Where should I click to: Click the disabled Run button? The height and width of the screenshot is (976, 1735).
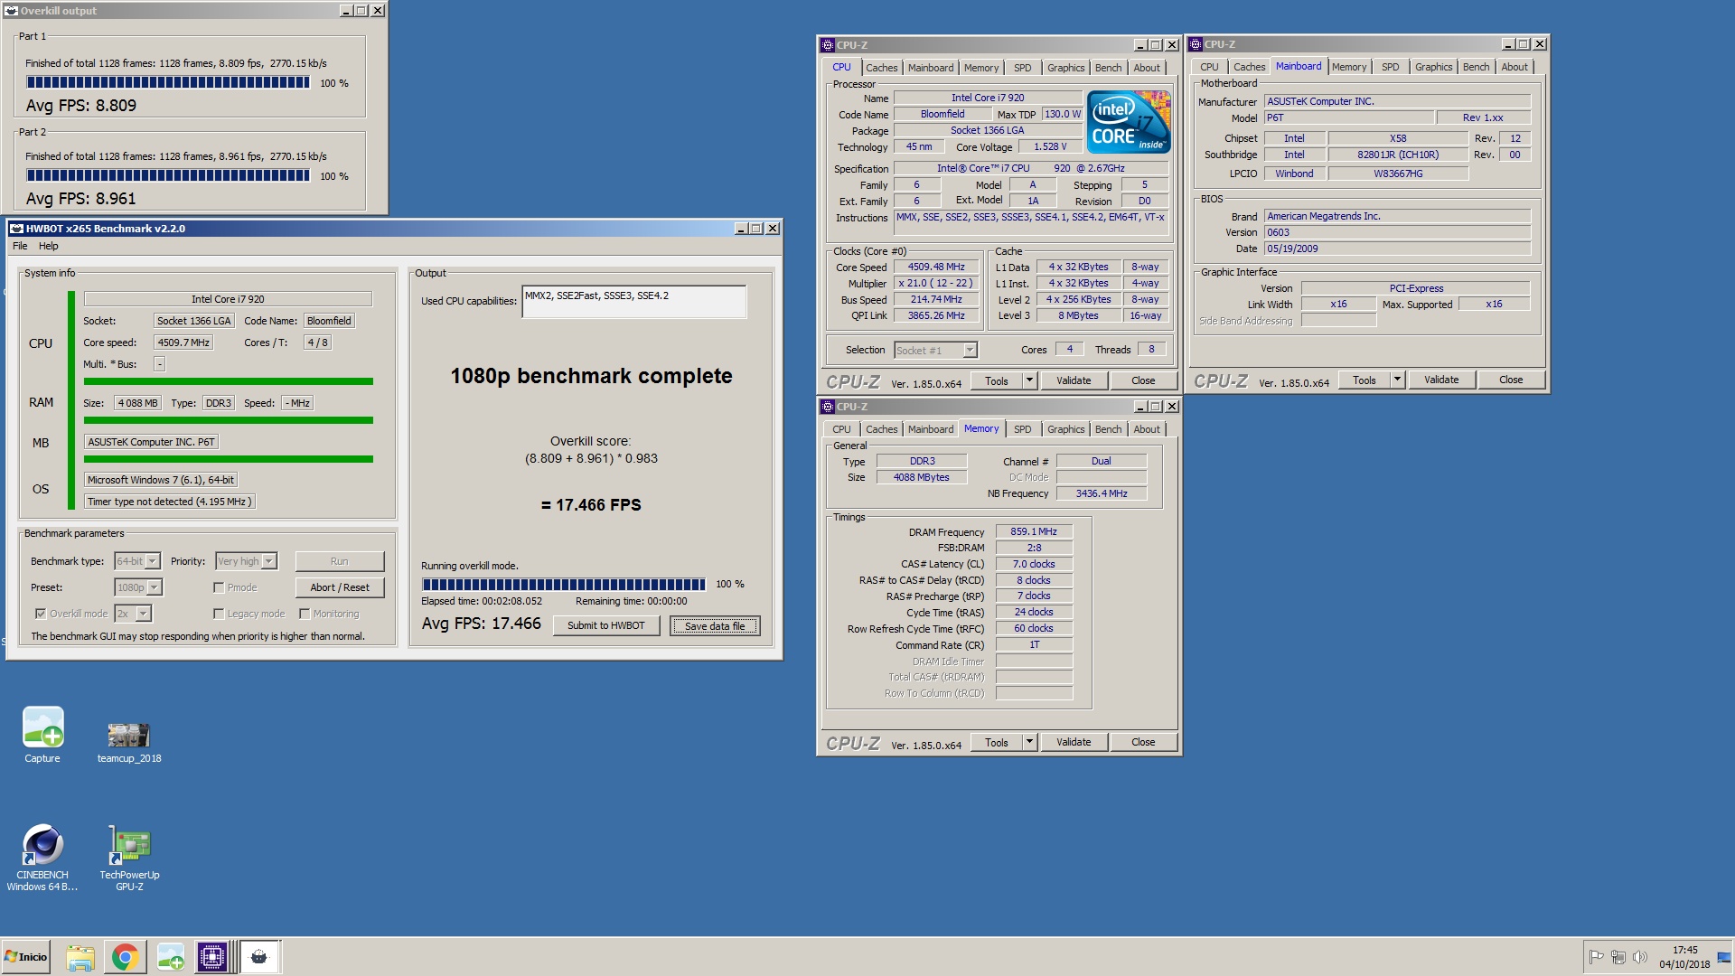pyautogui.click(x=340, y=561)
